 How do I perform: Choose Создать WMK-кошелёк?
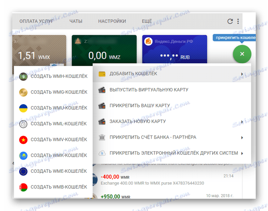53,155
